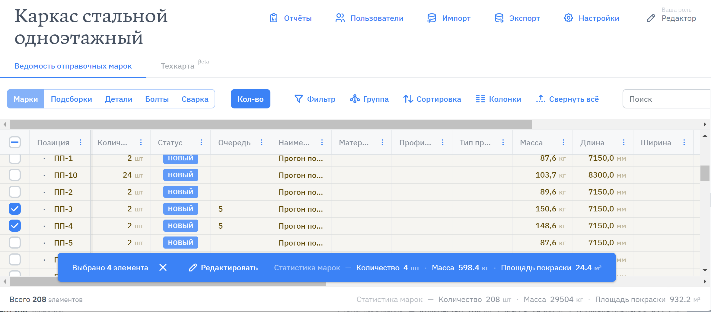Open the Настройки gear icon
711x312 pixels.
tap(569, 18)
